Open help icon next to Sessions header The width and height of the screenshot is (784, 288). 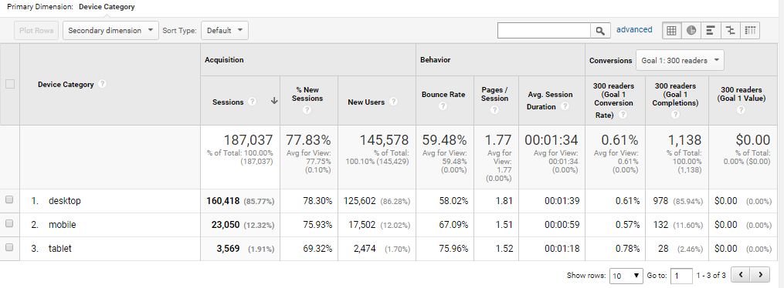click(x=253, y=102)
